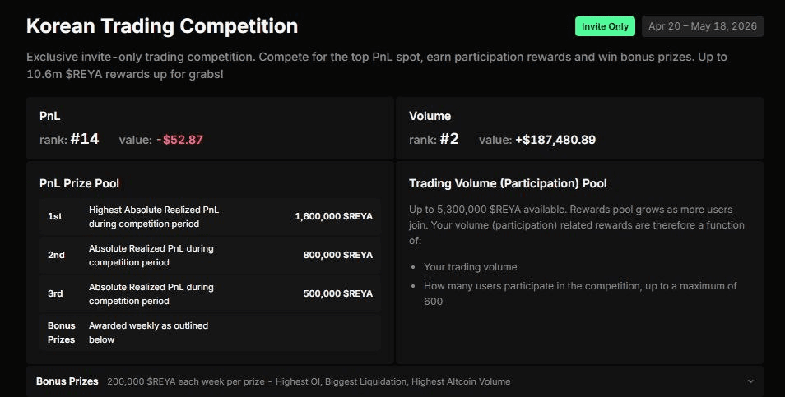Screen dimensions: 785x397
Task: Open the Bonus Prizes collapsible bar label
Action: [67, 381]
